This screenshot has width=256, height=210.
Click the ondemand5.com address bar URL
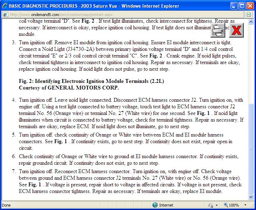pos(62,15)
